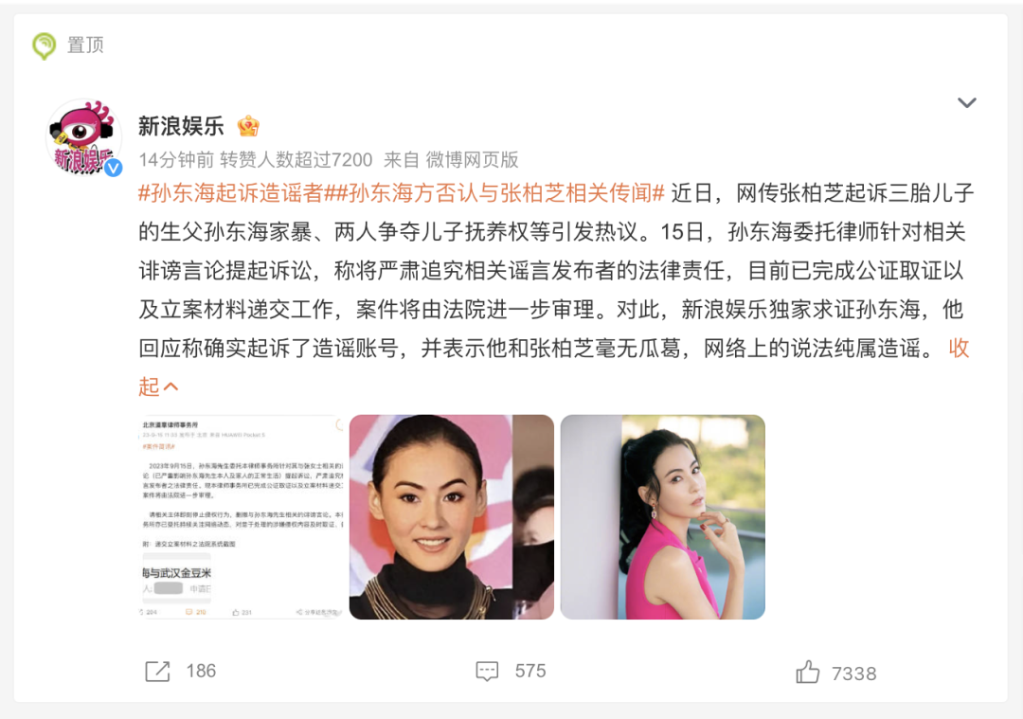
Task: Open the 新浪娱乐 profile avatar
Action: 83,137
